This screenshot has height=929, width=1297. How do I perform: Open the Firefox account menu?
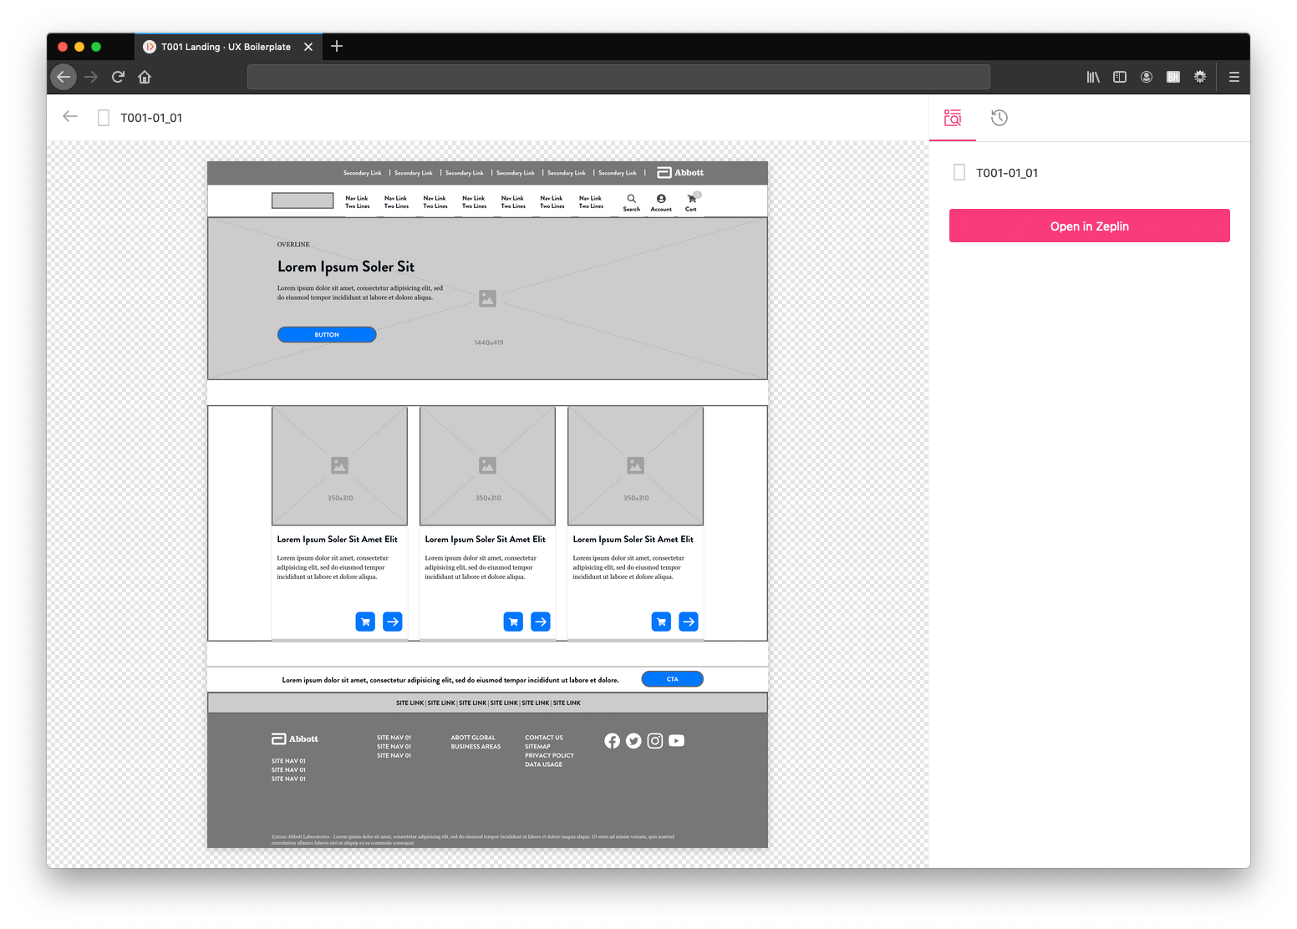[1146, 76]
